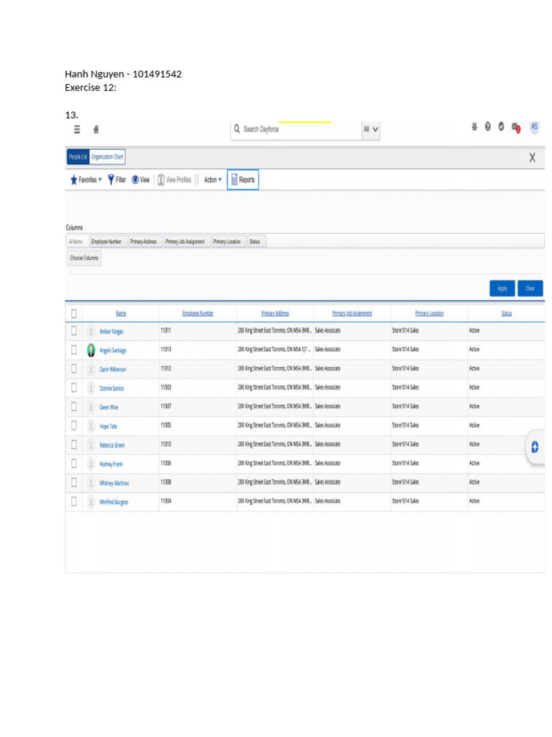
Task: Click the help question mark icon
Action: [x=487, y=127]
